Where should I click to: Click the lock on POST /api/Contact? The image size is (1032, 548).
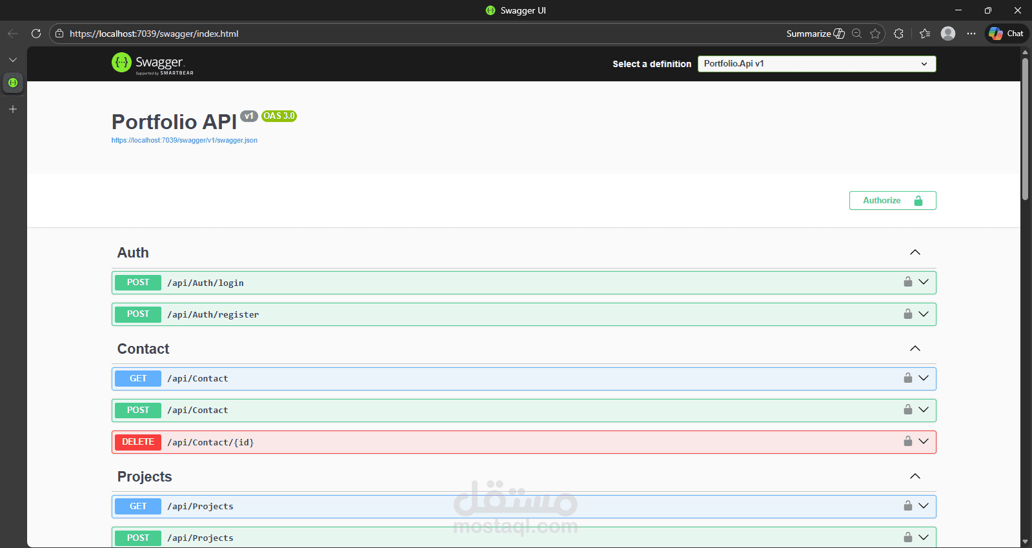click(908, 410)
